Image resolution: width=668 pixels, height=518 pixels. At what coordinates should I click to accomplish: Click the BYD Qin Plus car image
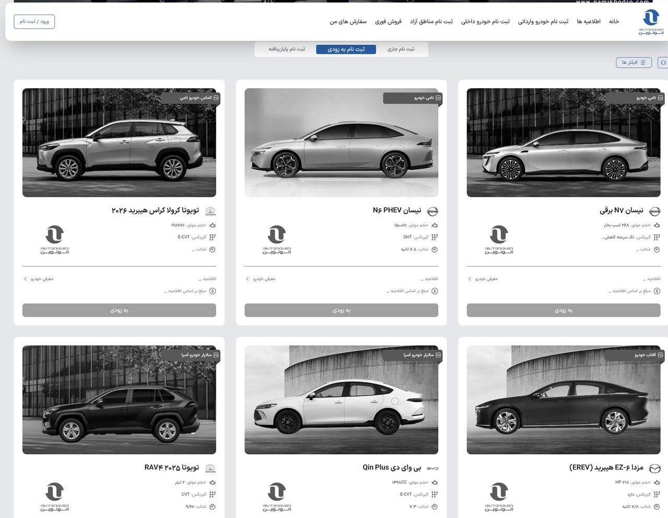pos(341,400)
